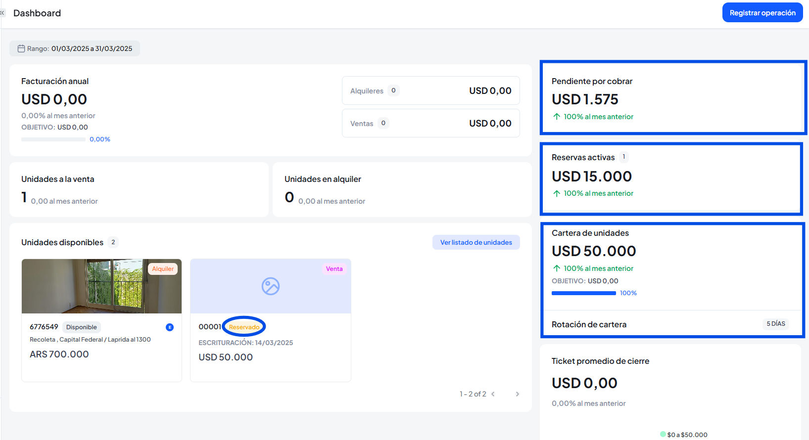Click the Reservado status tag

click(244, 327)
